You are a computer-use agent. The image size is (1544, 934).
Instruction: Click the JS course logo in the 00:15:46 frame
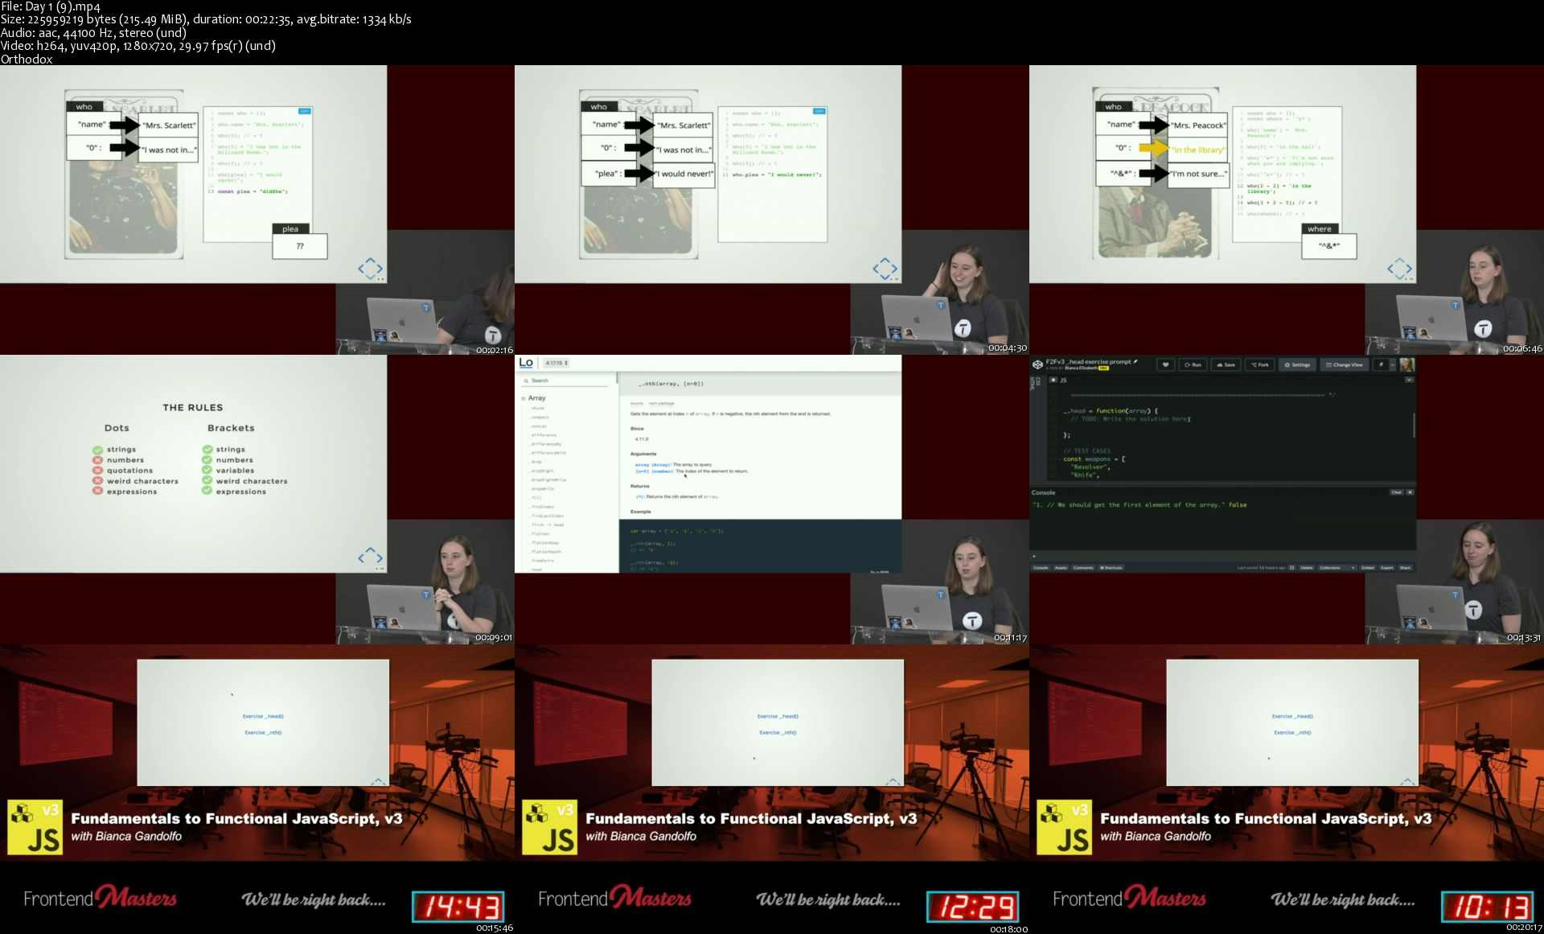click(x=35, y=827)
